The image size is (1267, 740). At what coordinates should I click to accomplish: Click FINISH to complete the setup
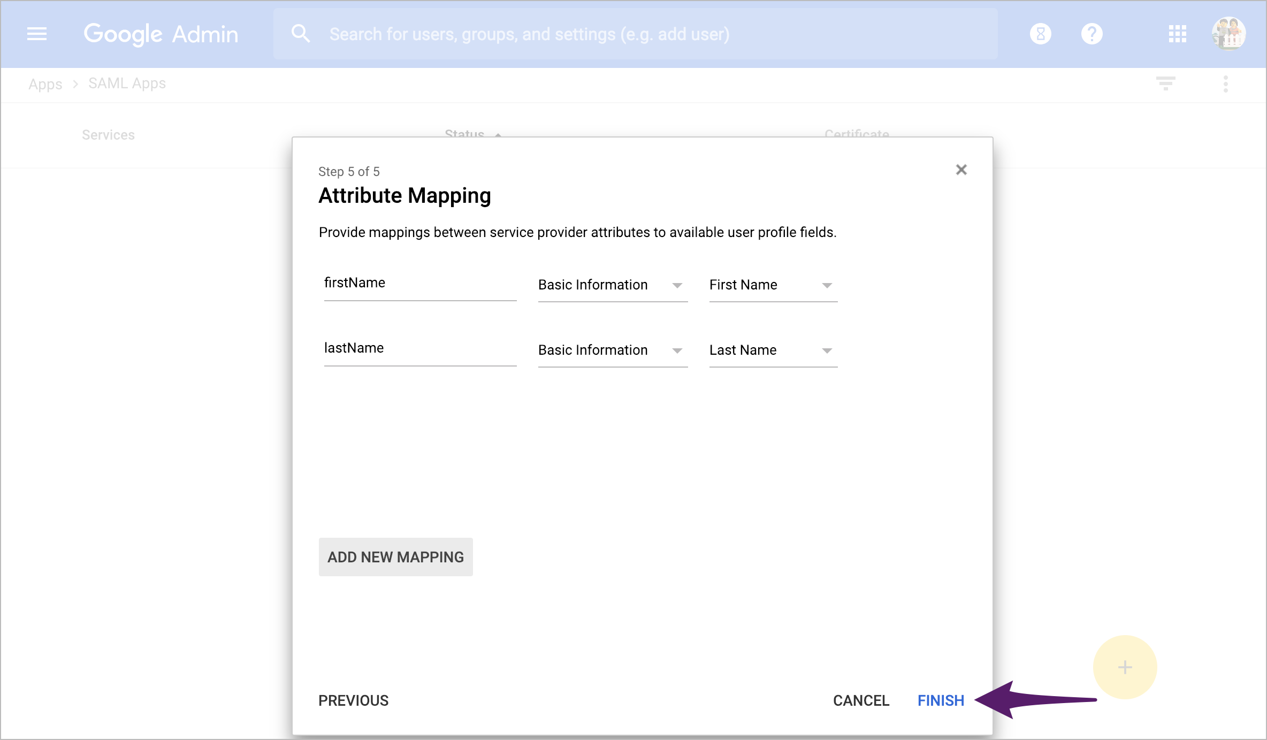pyautogui.click(x=941, y=700)
